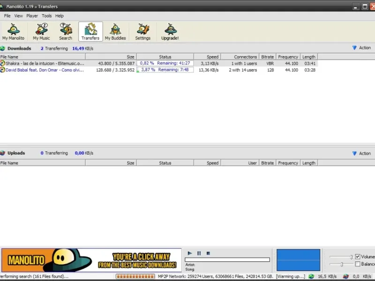Sort downloads by Bitrate column
Viewport: 375px width, 281px height.
tap(267, 57)
